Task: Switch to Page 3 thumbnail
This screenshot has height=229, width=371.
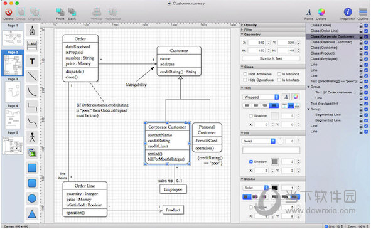Action: pyautogui.click(x=13, y=92)
